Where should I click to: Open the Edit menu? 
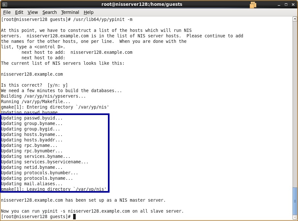(x=19, y=12)
